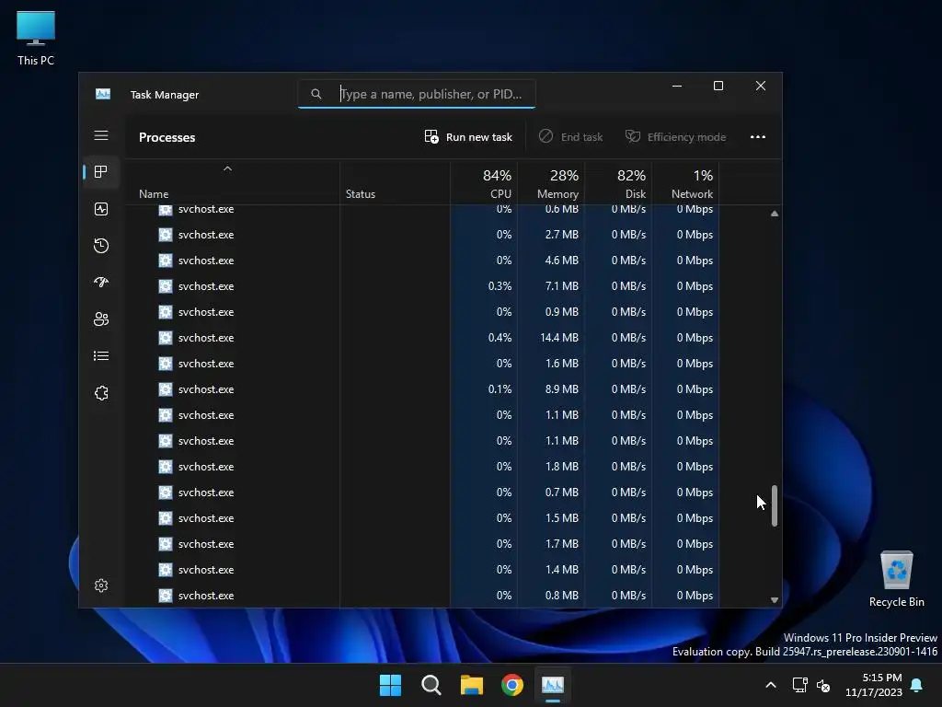
Task: Open the Recycle Bin desktop icon
Action: [896, 579]
